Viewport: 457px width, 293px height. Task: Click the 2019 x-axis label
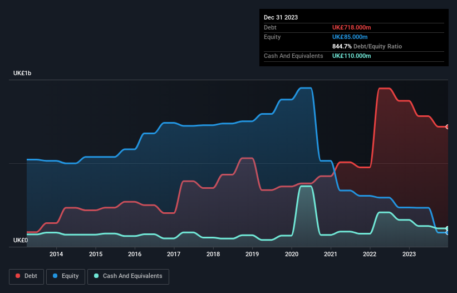[252, 254]
